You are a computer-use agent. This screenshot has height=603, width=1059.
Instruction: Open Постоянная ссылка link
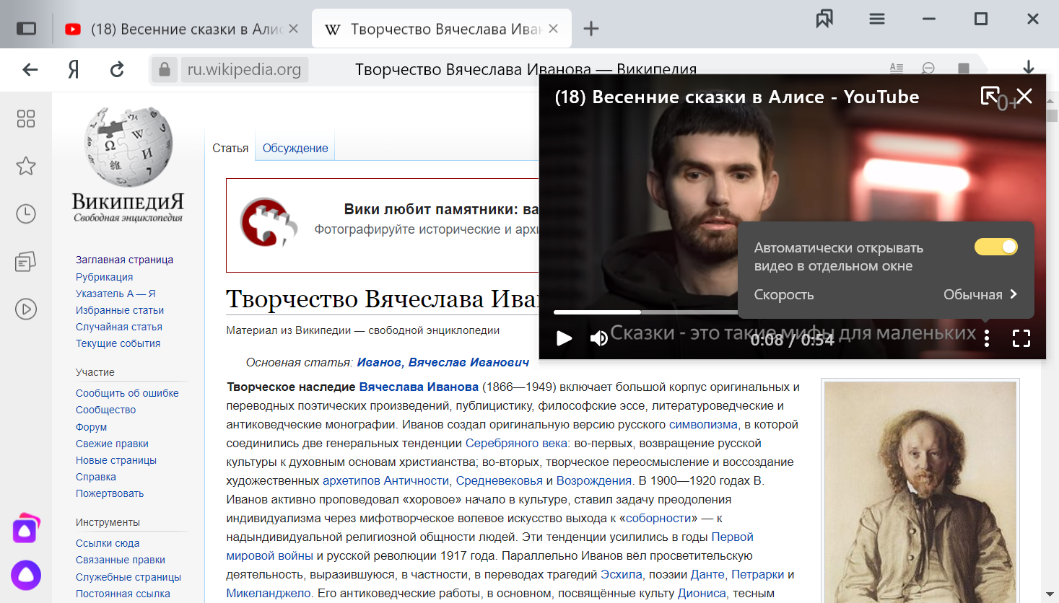coord(123,594)
